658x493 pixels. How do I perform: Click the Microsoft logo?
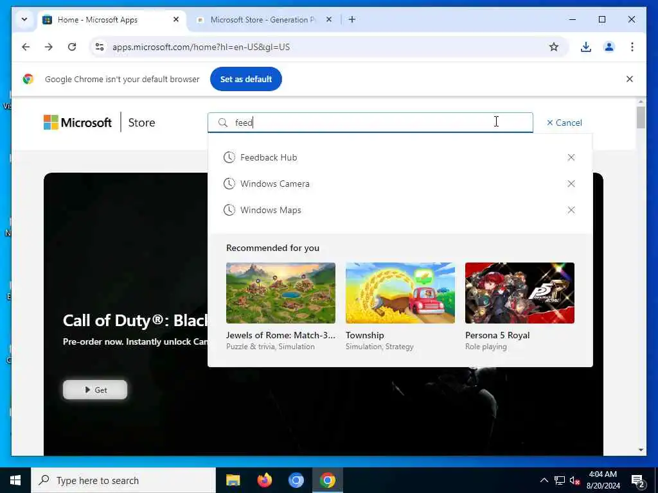[x=78, y=123]
